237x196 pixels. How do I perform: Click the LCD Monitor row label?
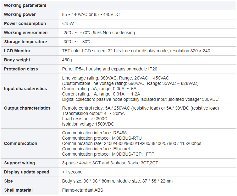click(17, 51)
